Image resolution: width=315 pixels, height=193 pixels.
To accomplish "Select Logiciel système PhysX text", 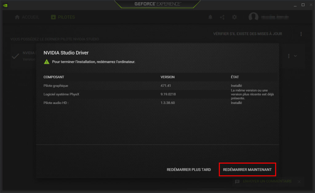I will click(61, 94).
